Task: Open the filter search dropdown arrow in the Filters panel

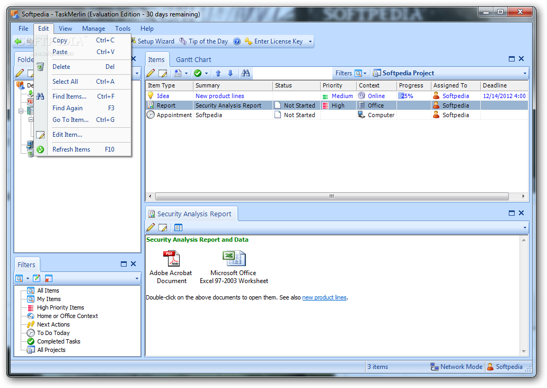Action: click(28, 278)
